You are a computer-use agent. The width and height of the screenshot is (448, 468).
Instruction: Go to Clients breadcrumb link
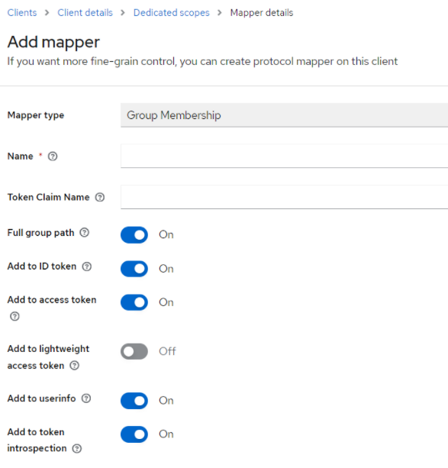pos(22,13)
